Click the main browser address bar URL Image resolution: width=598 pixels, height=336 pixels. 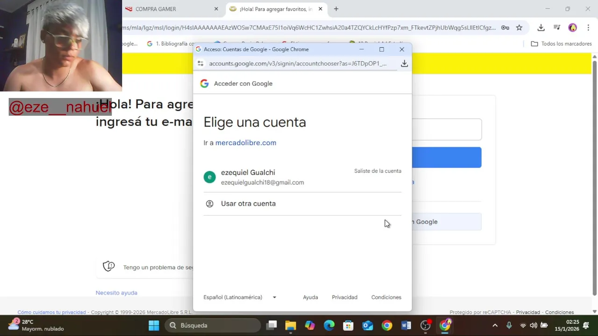coord(309,28)
